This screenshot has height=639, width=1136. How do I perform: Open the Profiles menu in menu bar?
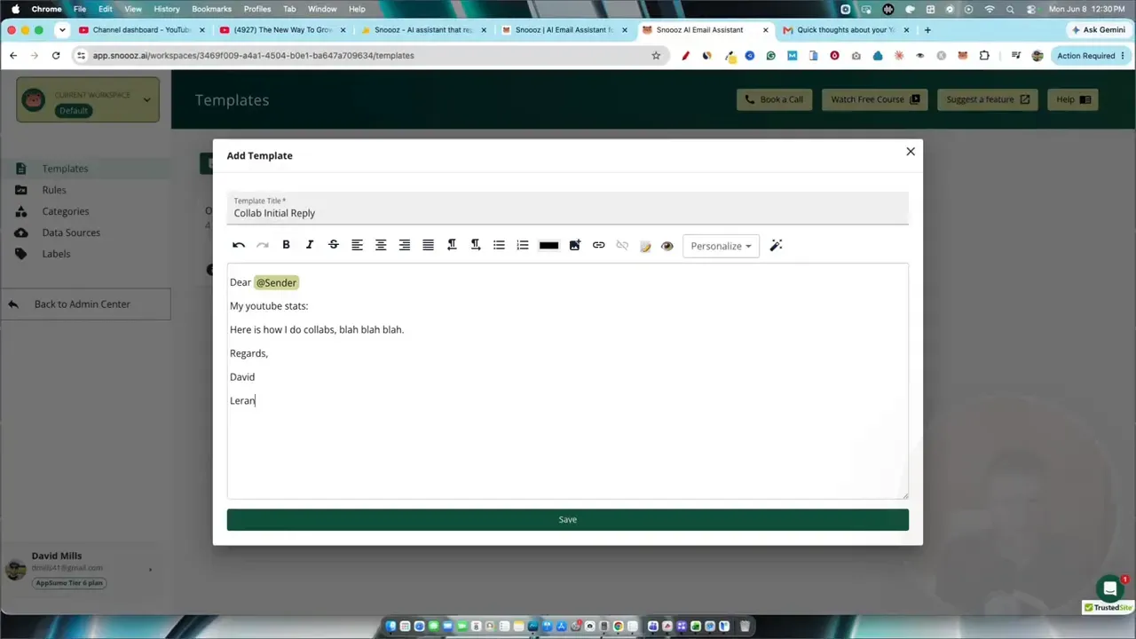(x=257, y=9)
